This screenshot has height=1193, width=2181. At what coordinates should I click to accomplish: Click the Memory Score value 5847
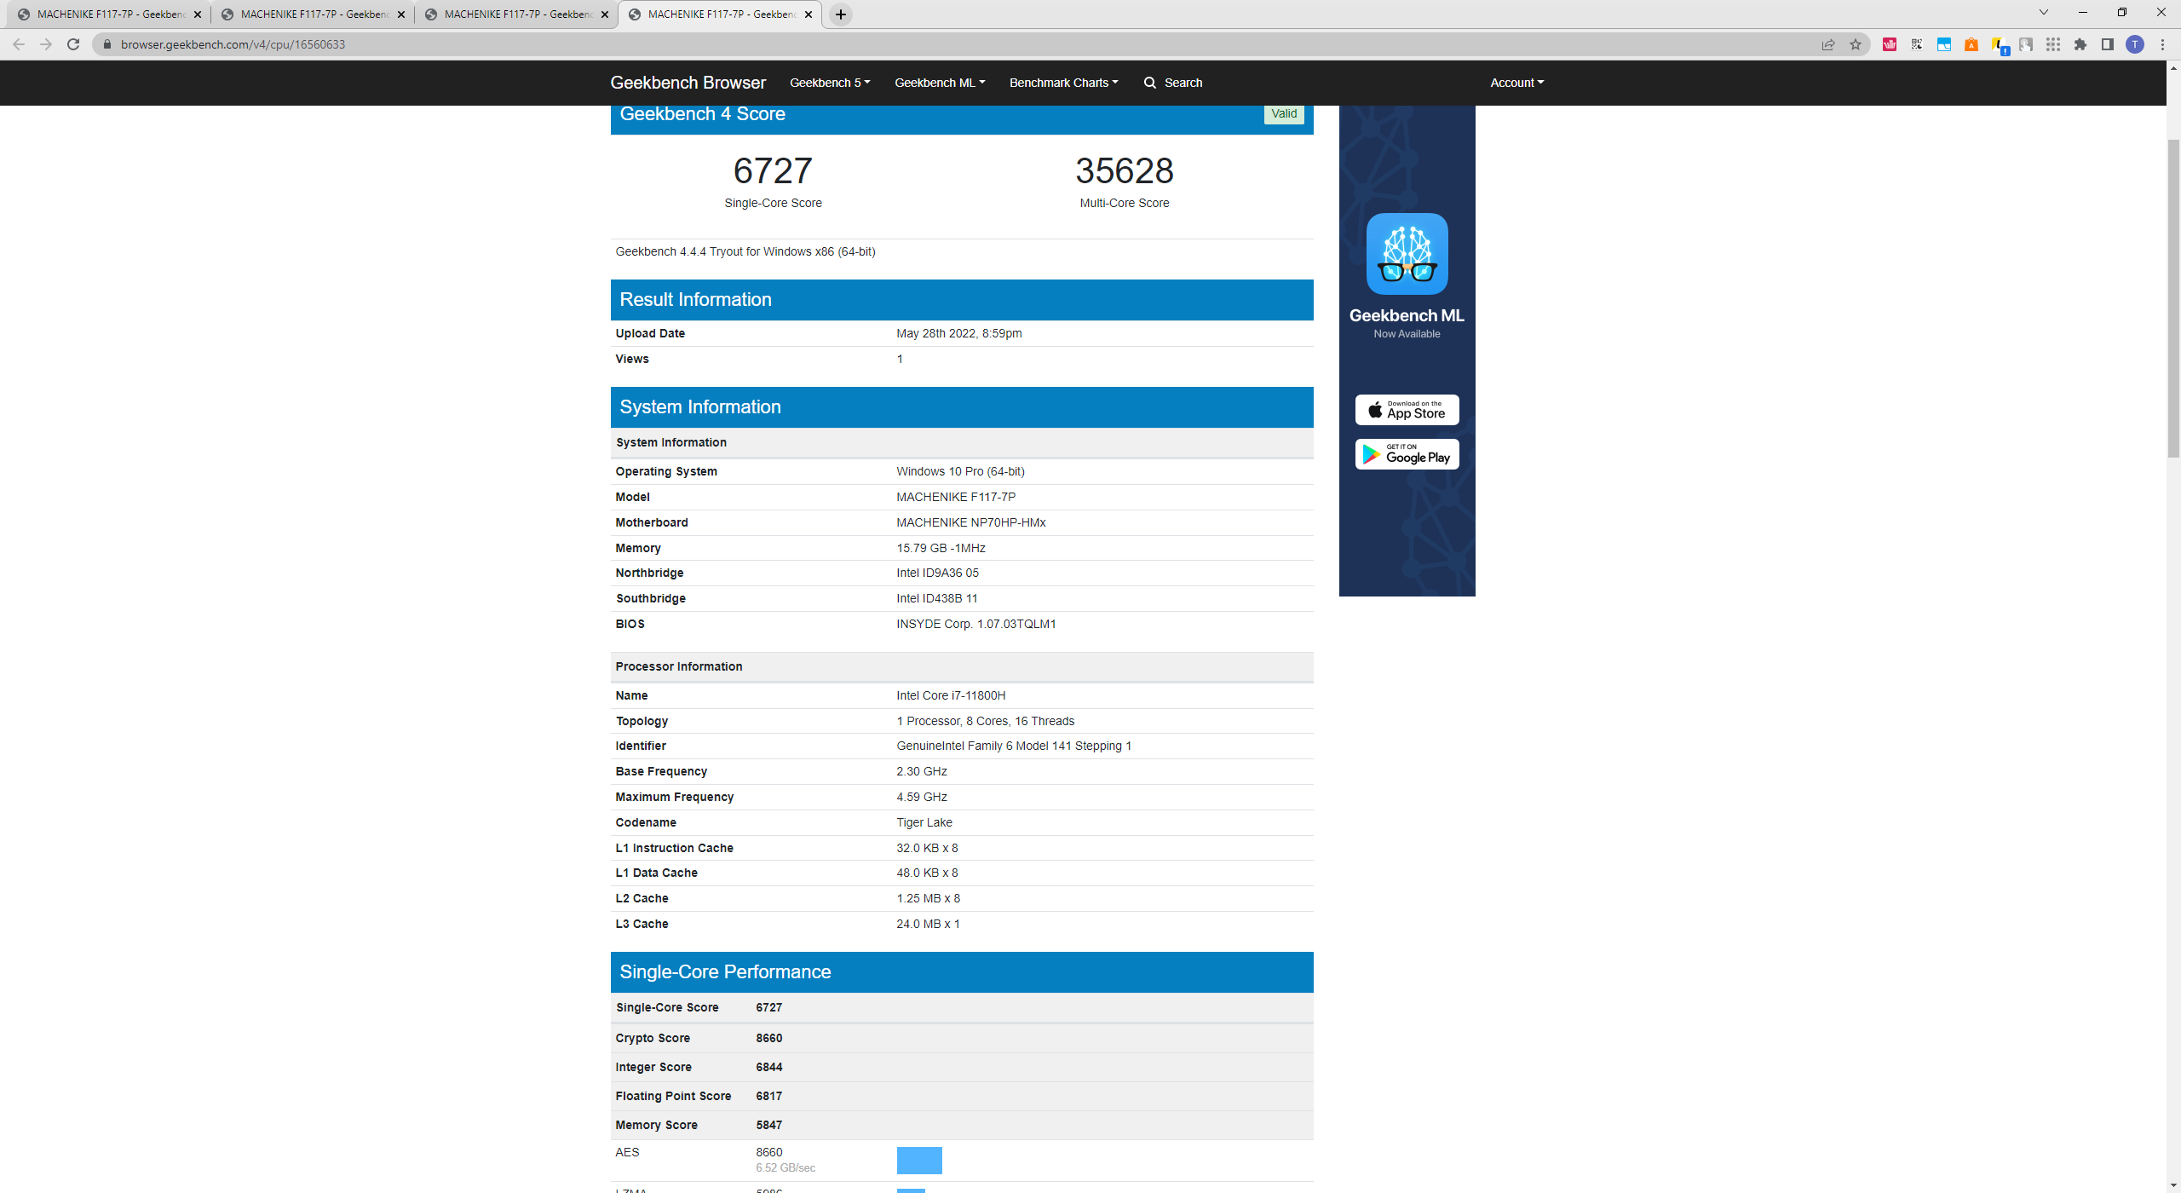click(769, 1125)
